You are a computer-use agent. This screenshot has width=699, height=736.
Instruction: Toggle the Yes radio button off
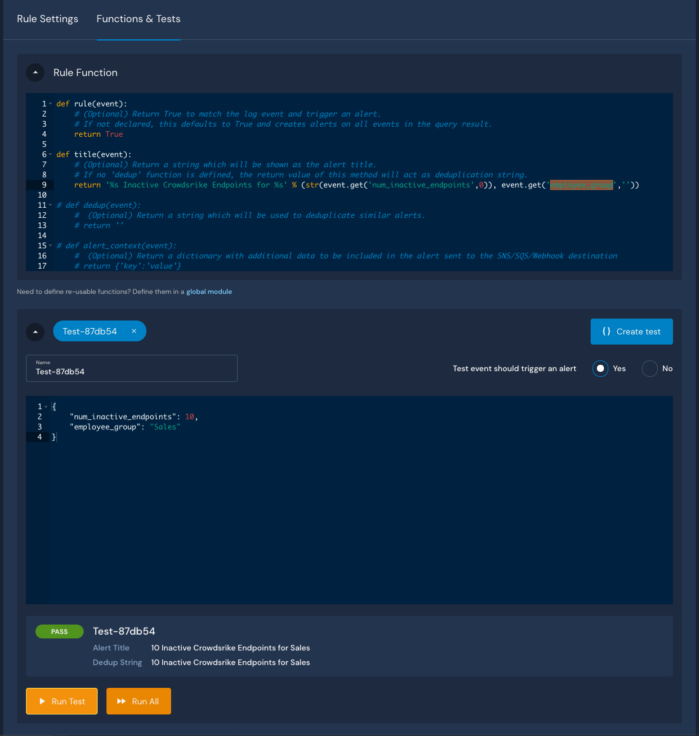pyautogui.click(x=600, y=369)
